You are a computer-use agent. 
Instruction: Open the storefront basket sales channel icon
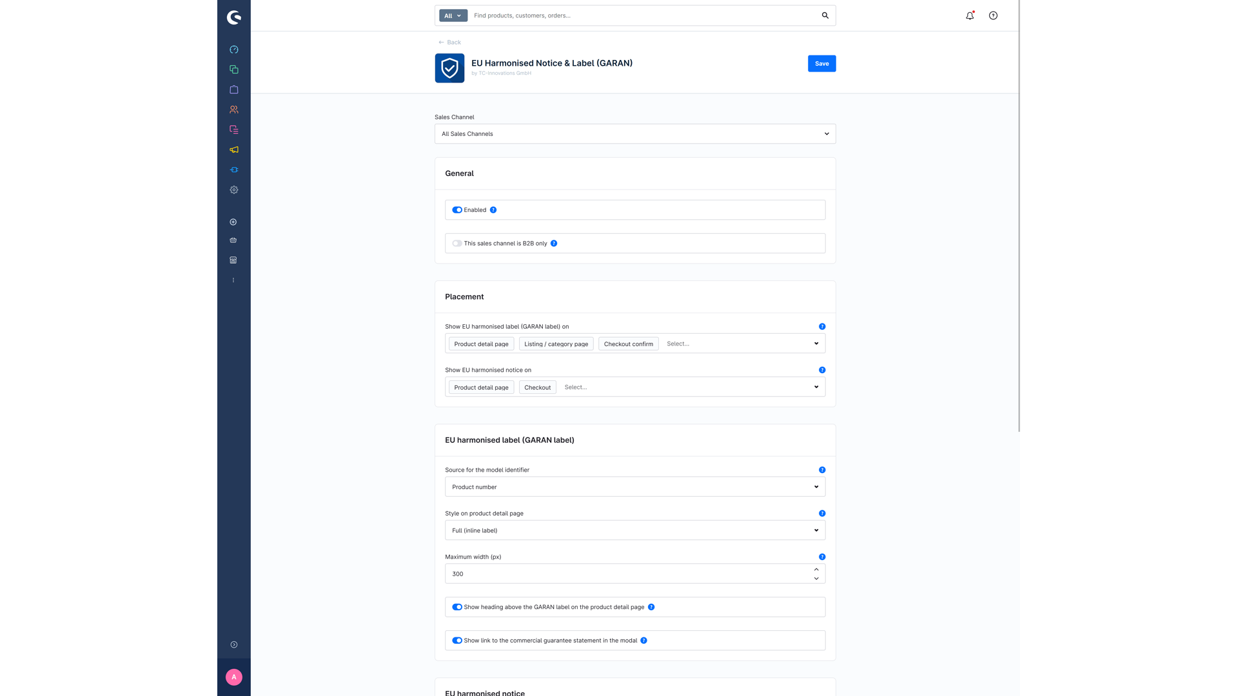(x=233, y=240)
